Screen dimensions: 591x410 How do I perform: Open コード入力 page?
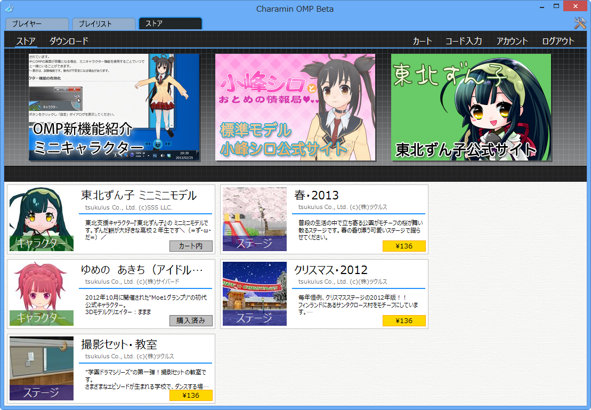point(464,41)
